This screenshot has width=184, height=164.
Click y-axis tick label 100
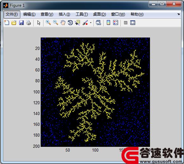(37, 92)
